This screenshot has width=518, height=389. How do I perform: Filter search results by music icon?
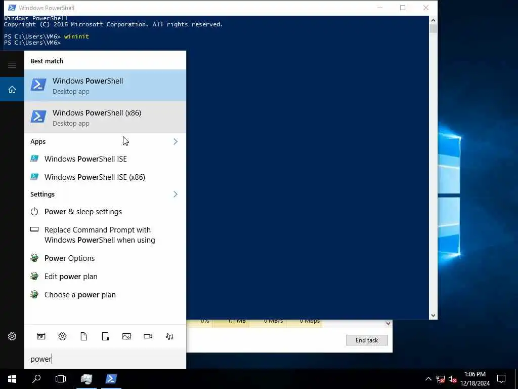(x=169, y=336)
